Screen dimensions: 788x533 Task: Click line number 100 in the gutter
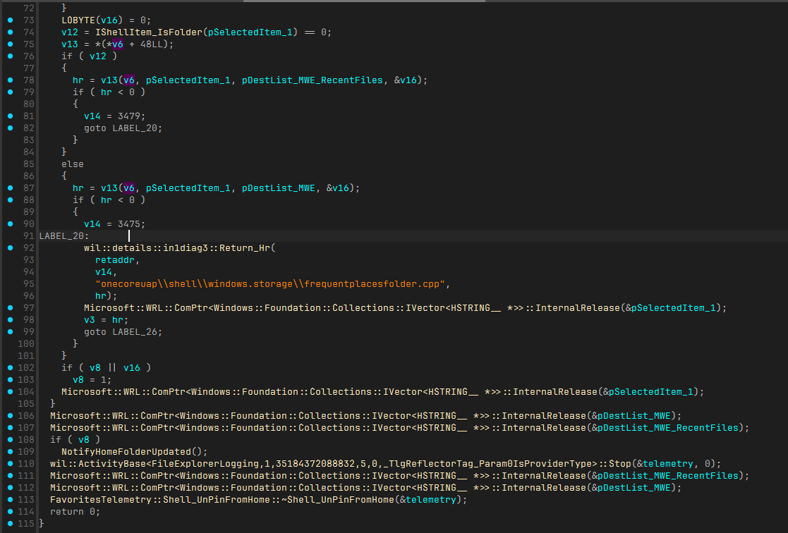point(25,343)
